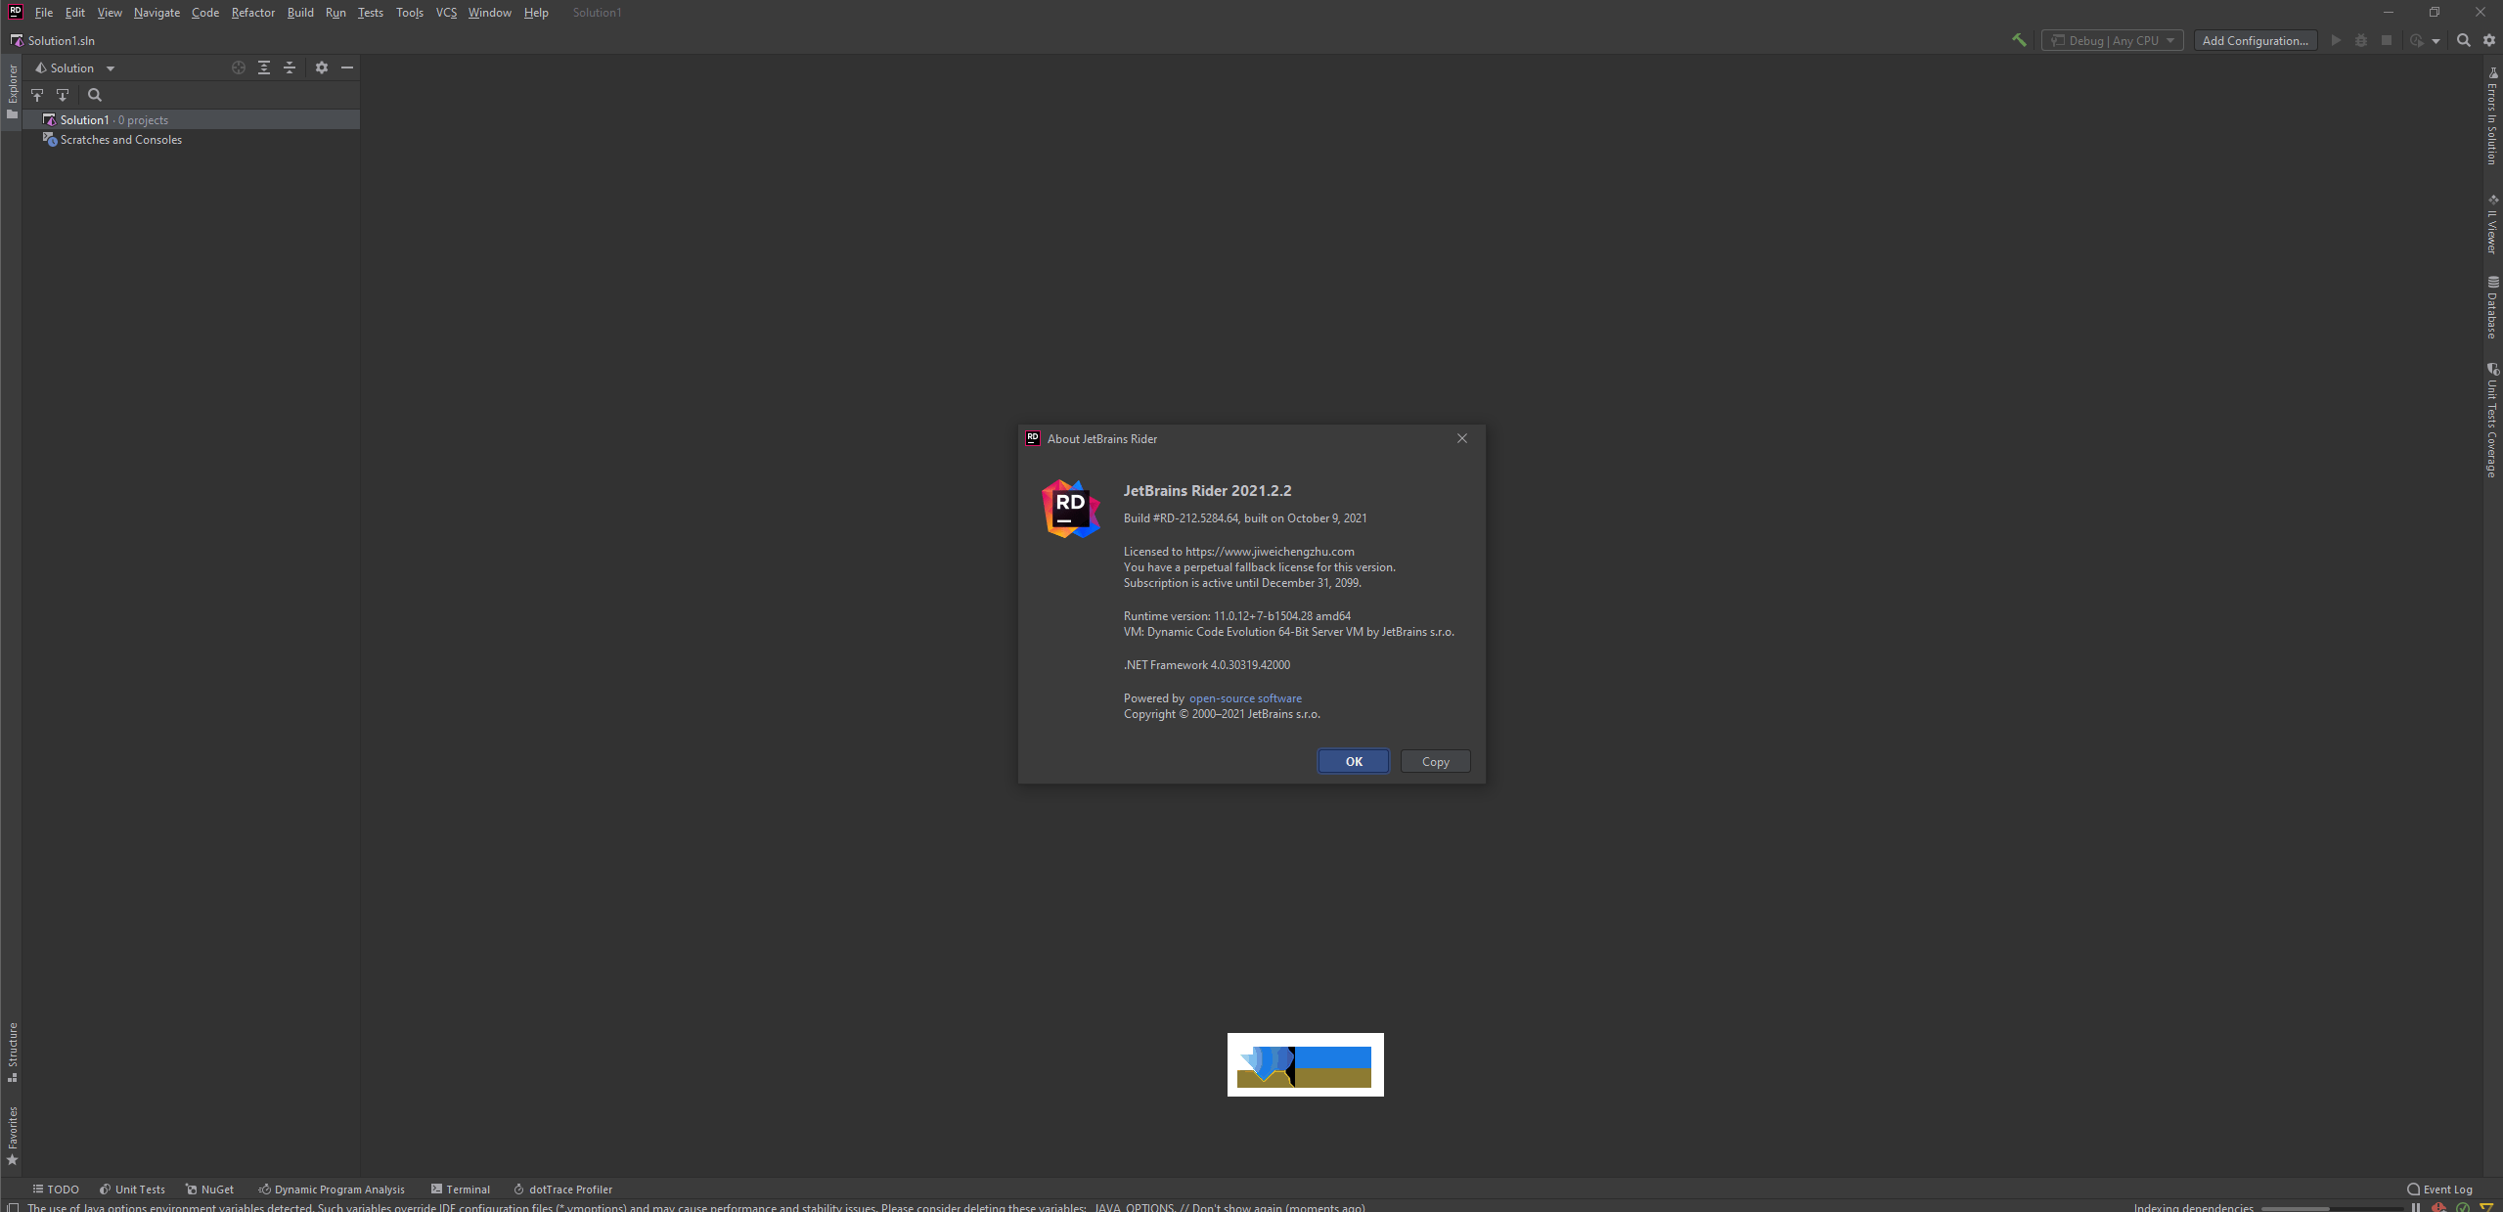Click Locate/Select Opened File target icon
Viewport: 2503px width, 1212px height.
point(239,67)
